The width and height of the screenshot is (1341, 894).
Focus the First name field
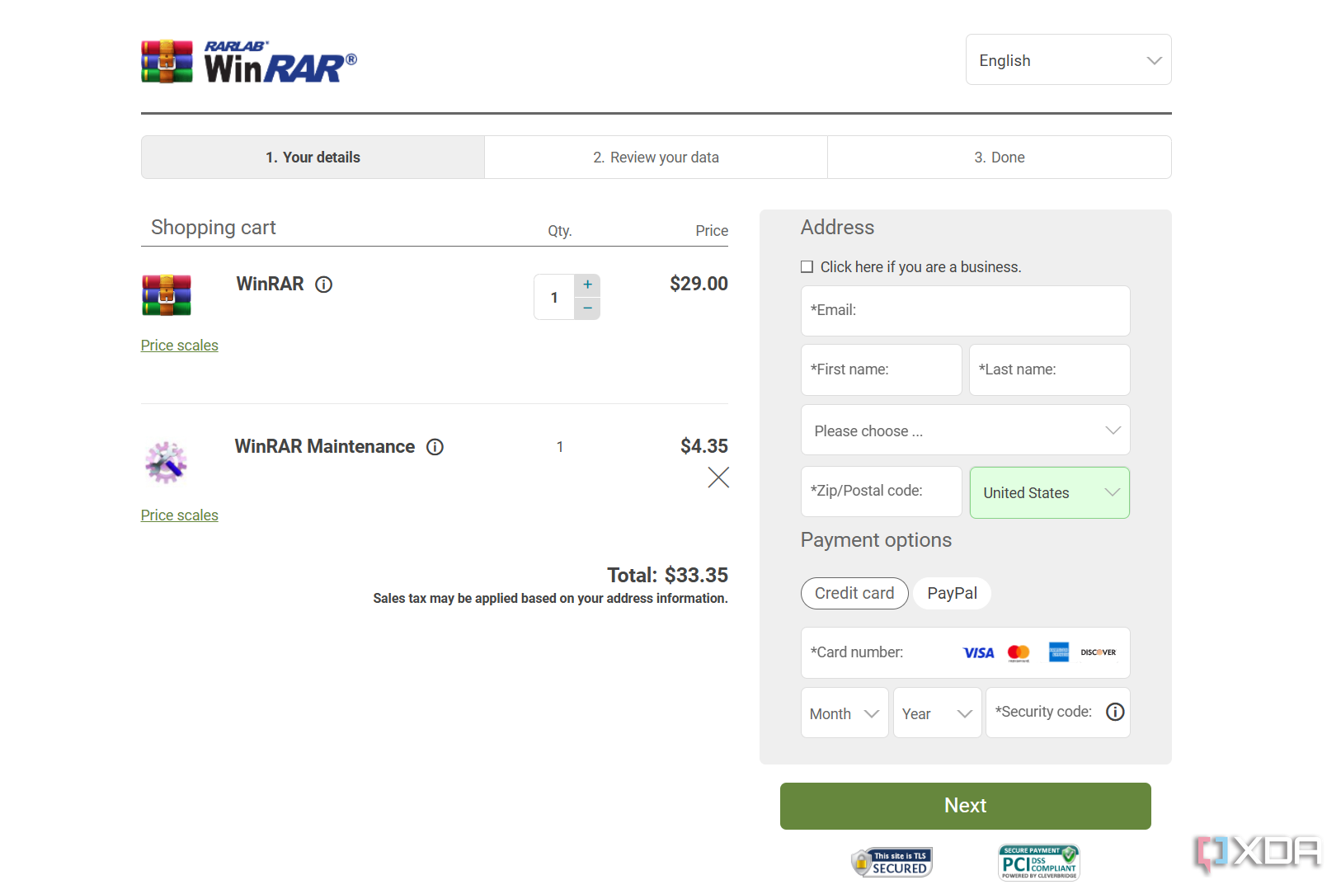tap(882, 369)
